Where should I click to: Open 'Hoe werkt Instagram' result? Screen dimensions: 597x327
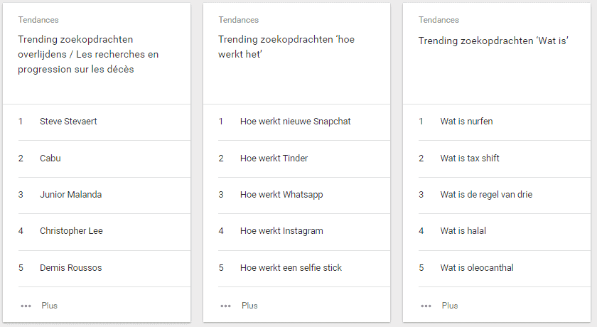click(x=281, y=231)
